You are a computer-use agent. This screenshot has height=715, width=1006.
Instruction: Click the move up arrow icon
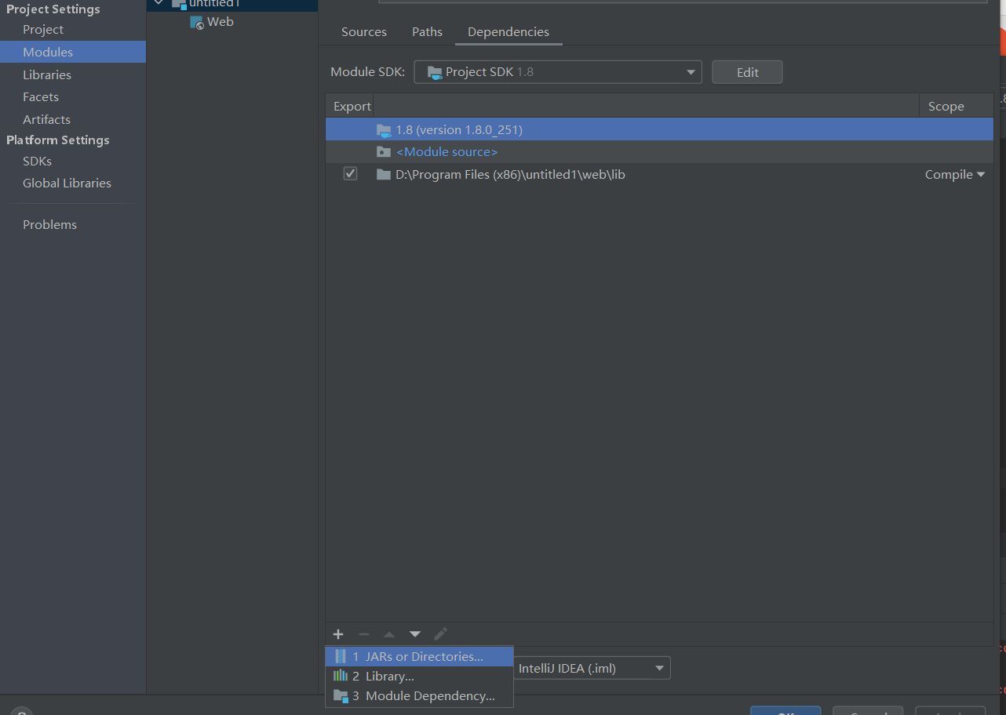389,634
